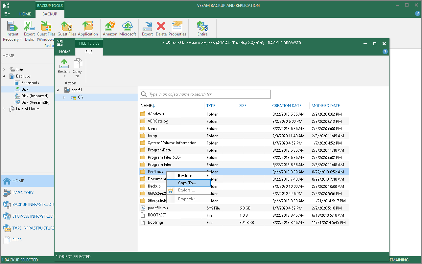422x264 pixels.
Task: Click Amazon EC2 restore icon
Action: 110,26
